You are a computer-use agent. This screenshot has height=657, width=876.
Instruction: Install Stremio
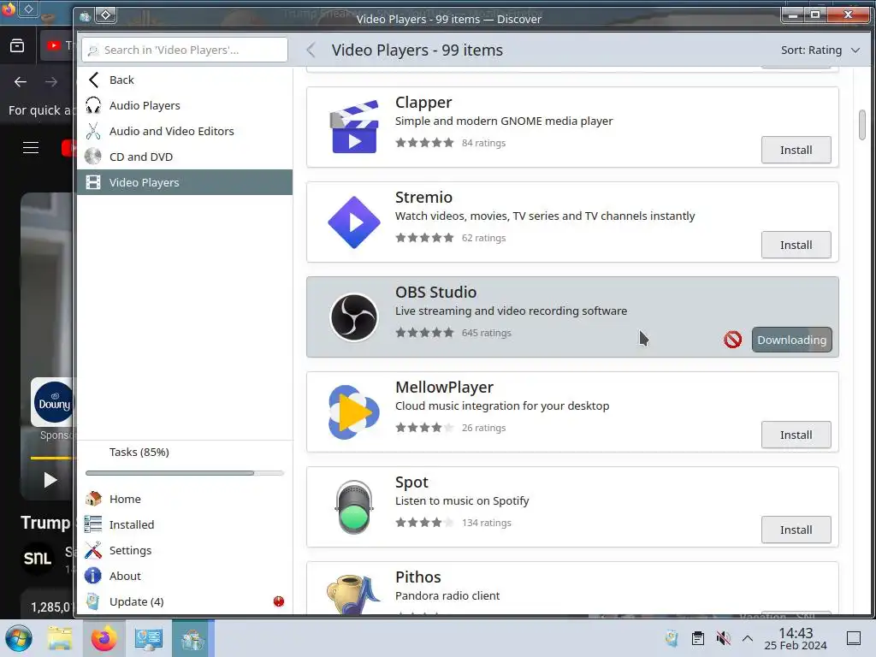796,245
